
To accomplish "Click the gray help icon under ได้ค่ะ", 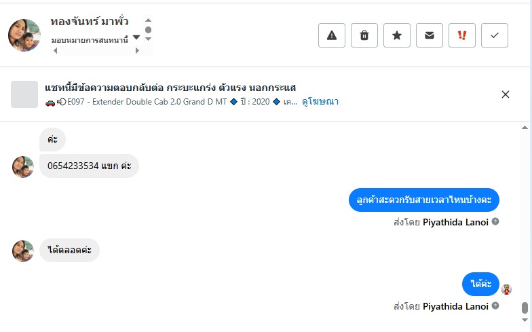I will point(495,306).
